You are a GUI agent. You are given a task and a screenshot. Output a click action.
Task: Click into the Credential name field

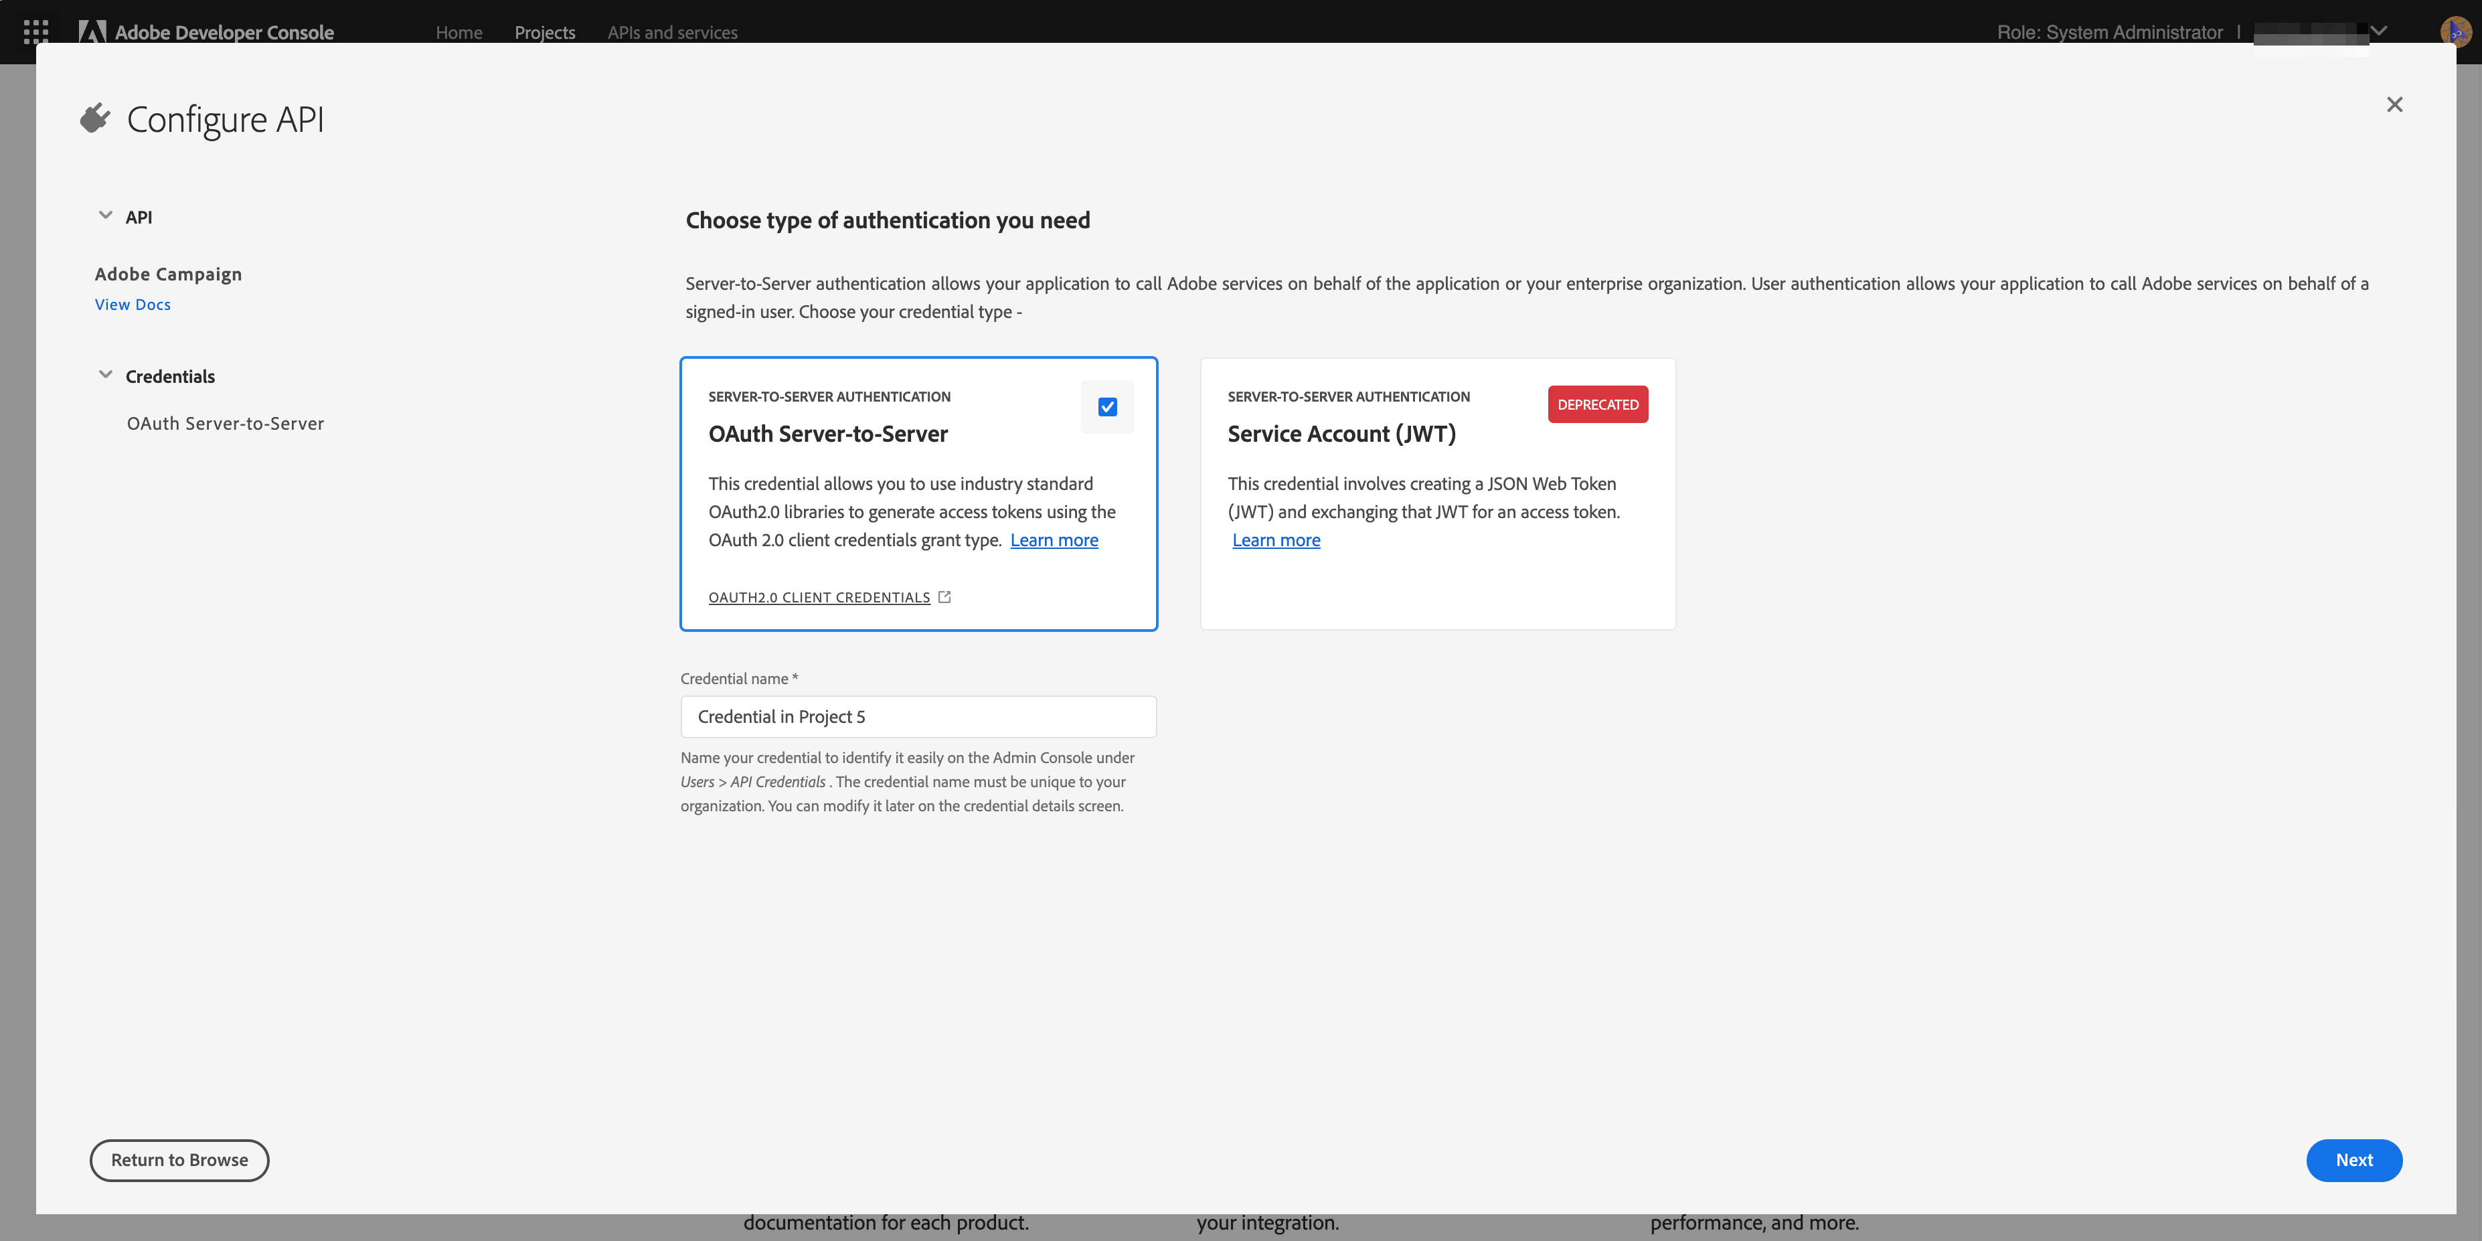pyautogui.click(x=917, y=717)
